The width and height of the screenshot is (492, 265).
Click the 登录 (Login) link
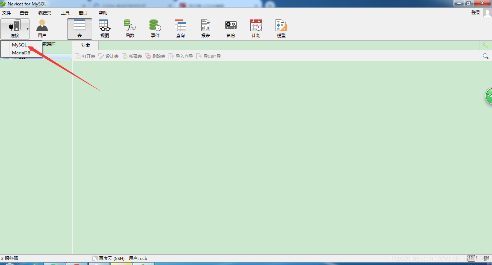click(x=476, y=13)
